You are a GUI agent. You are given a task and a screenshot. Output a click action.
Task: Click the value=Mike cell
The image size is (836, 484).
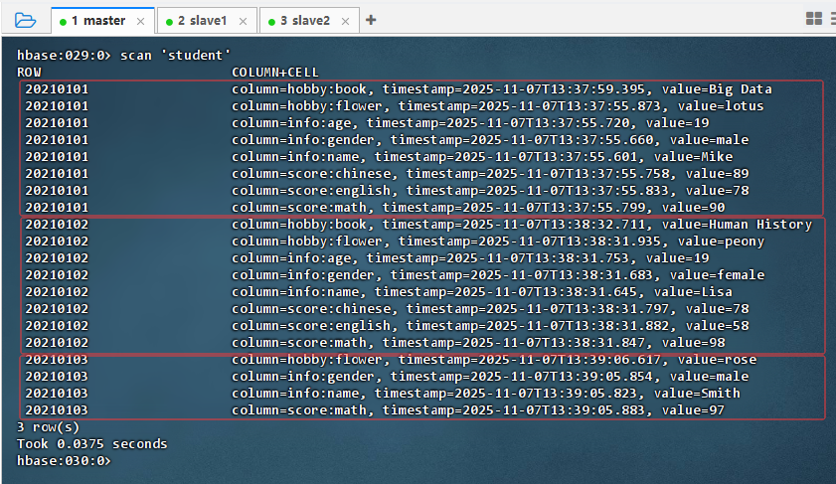pos(693,157)
